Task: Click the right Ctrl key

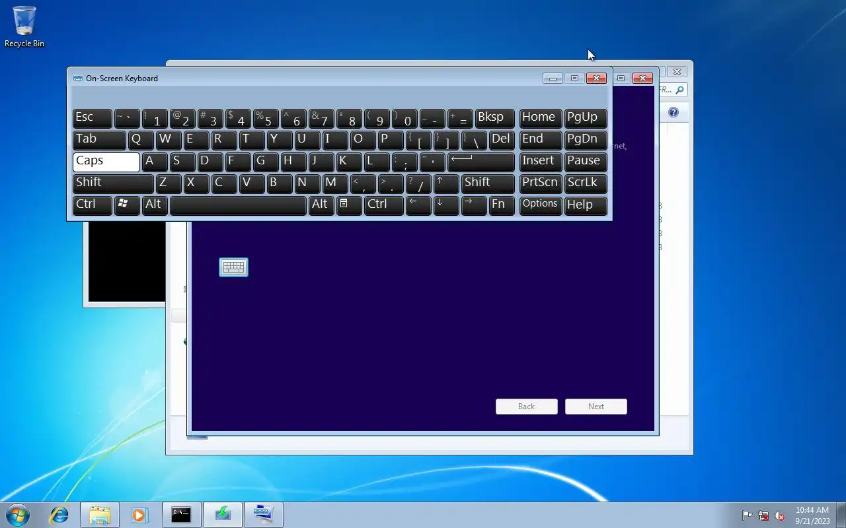Action: coord(384,205)
